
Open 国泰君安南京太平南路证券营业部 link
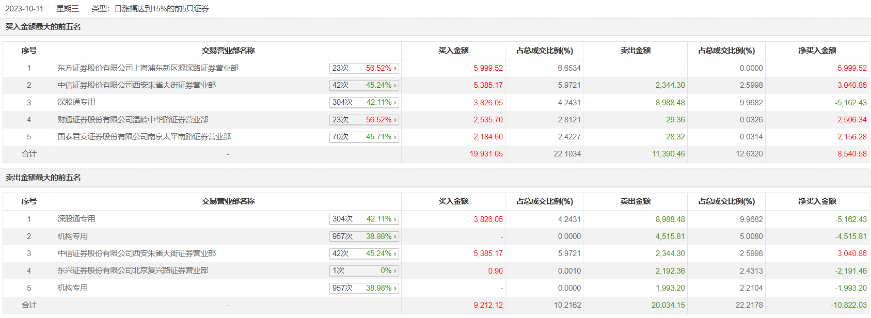(144, 137)
